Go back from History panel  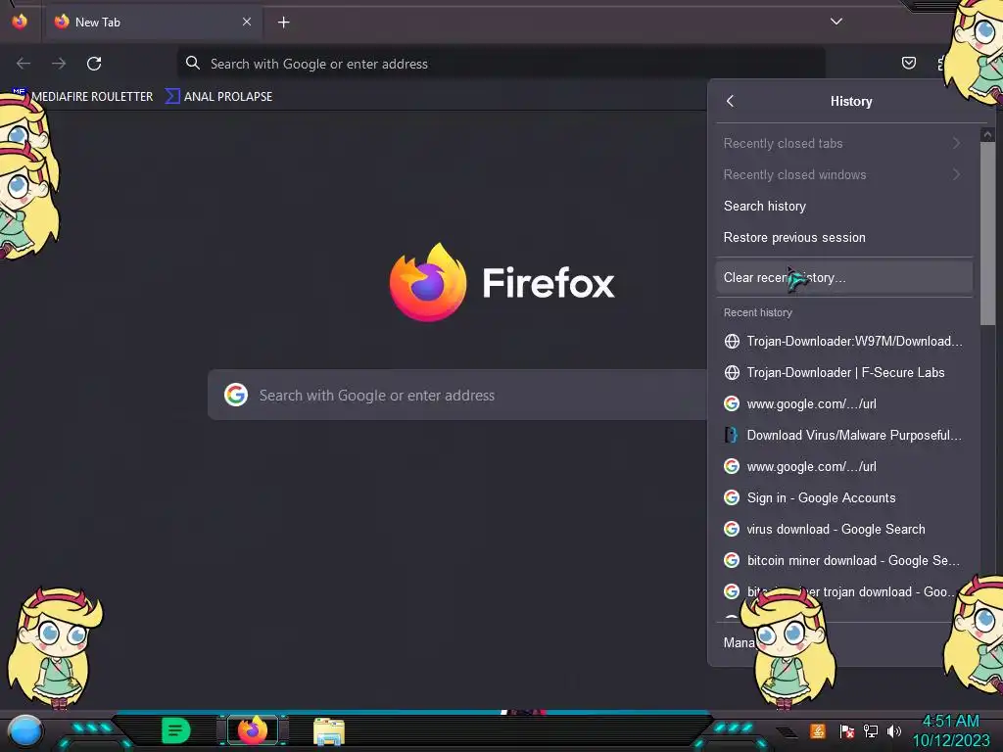point(731,101)
